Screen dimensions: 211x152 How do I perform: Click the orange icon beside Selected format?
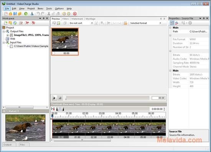[125, 23]
